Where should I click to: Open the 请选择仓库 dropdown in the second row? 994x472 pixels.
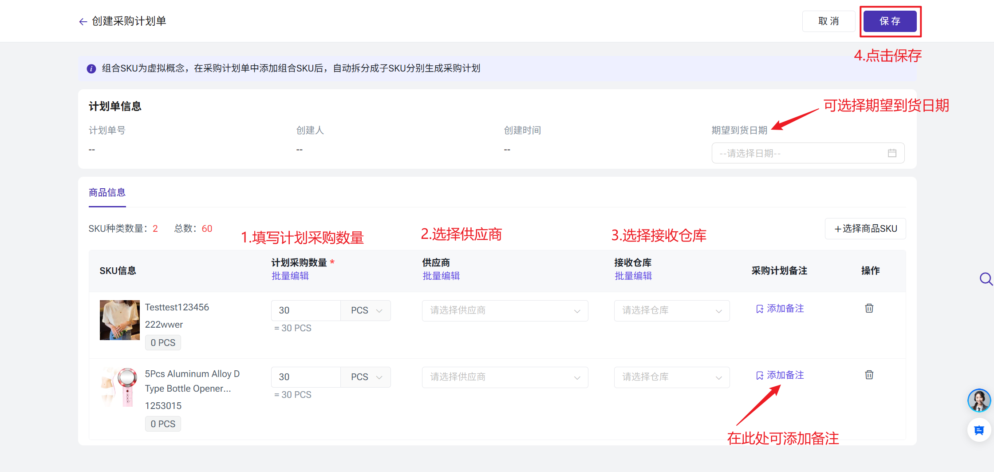(672, 377)
